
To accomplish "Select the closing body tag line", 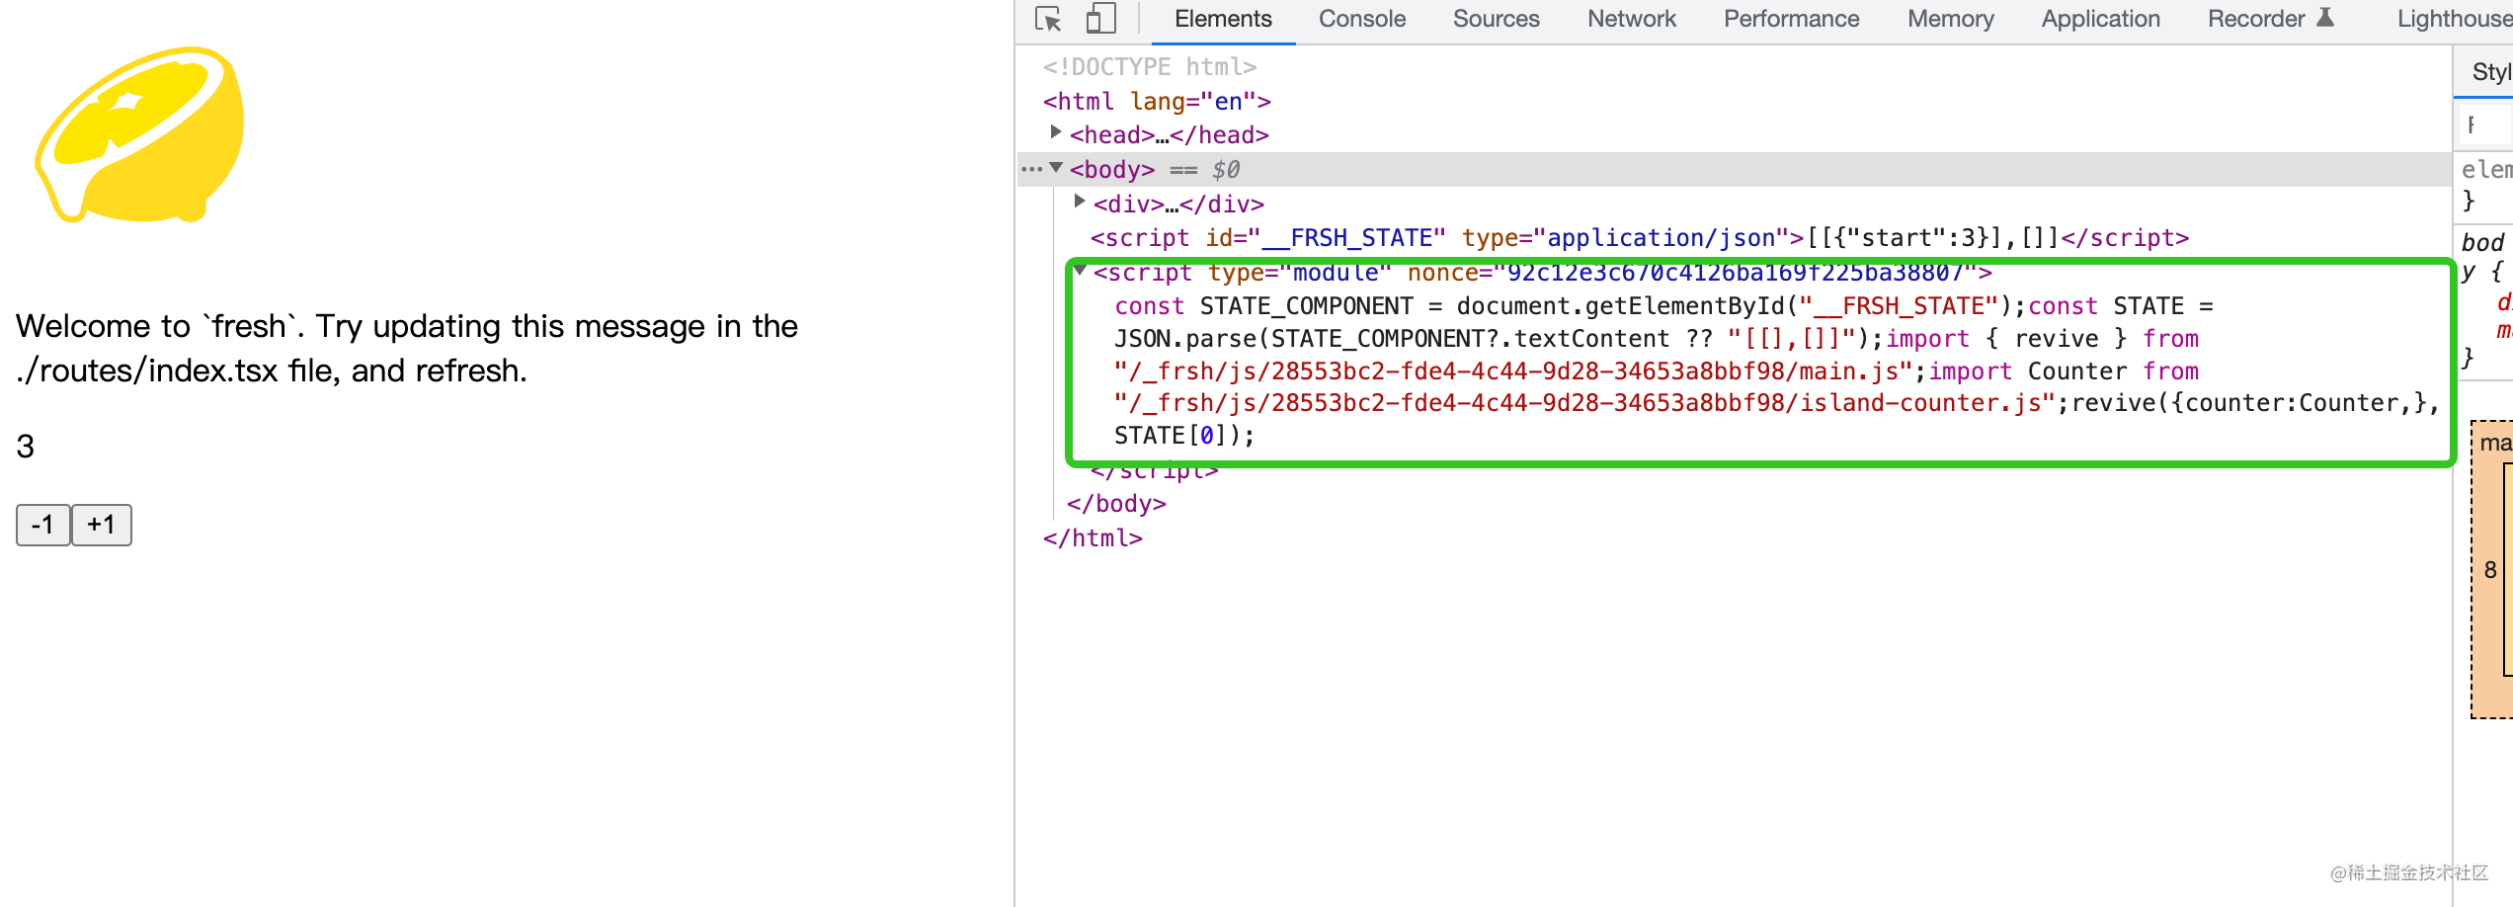I will (1116, 504).
